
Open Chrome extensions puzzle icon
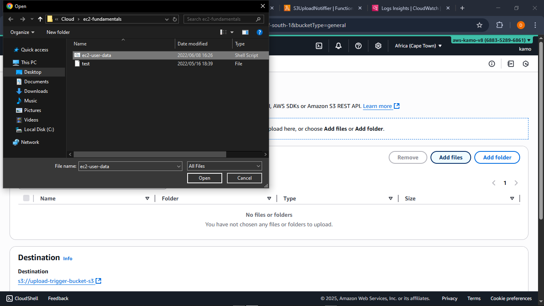(x=500, y=25)
